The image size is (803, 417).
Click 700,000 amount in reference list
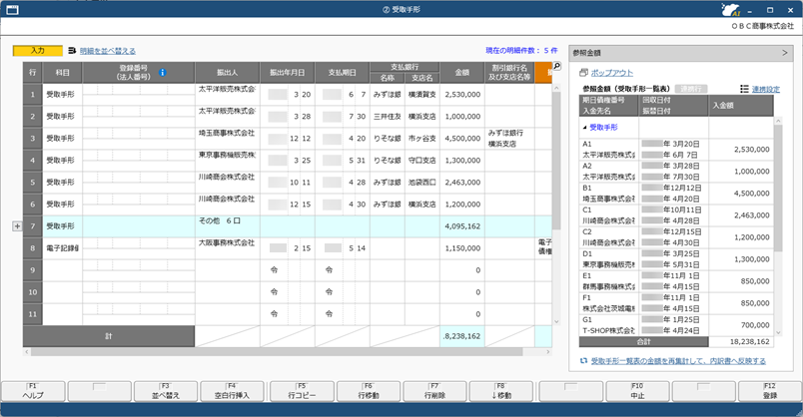(755, 325)
